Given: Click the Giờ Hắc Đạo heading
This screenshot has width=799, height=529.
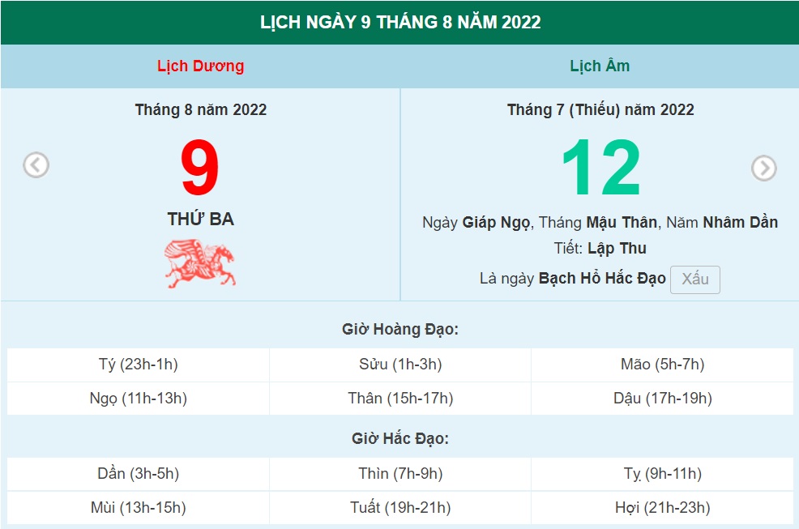Looking at the screenshot, I should coord(399,440).
